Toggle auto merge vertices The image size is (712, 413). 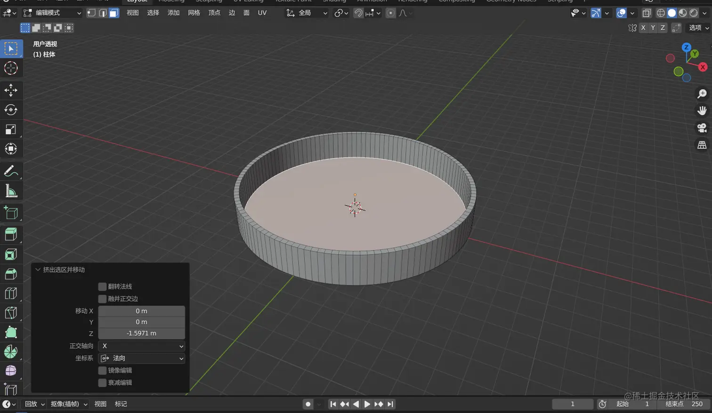[676, 28]
